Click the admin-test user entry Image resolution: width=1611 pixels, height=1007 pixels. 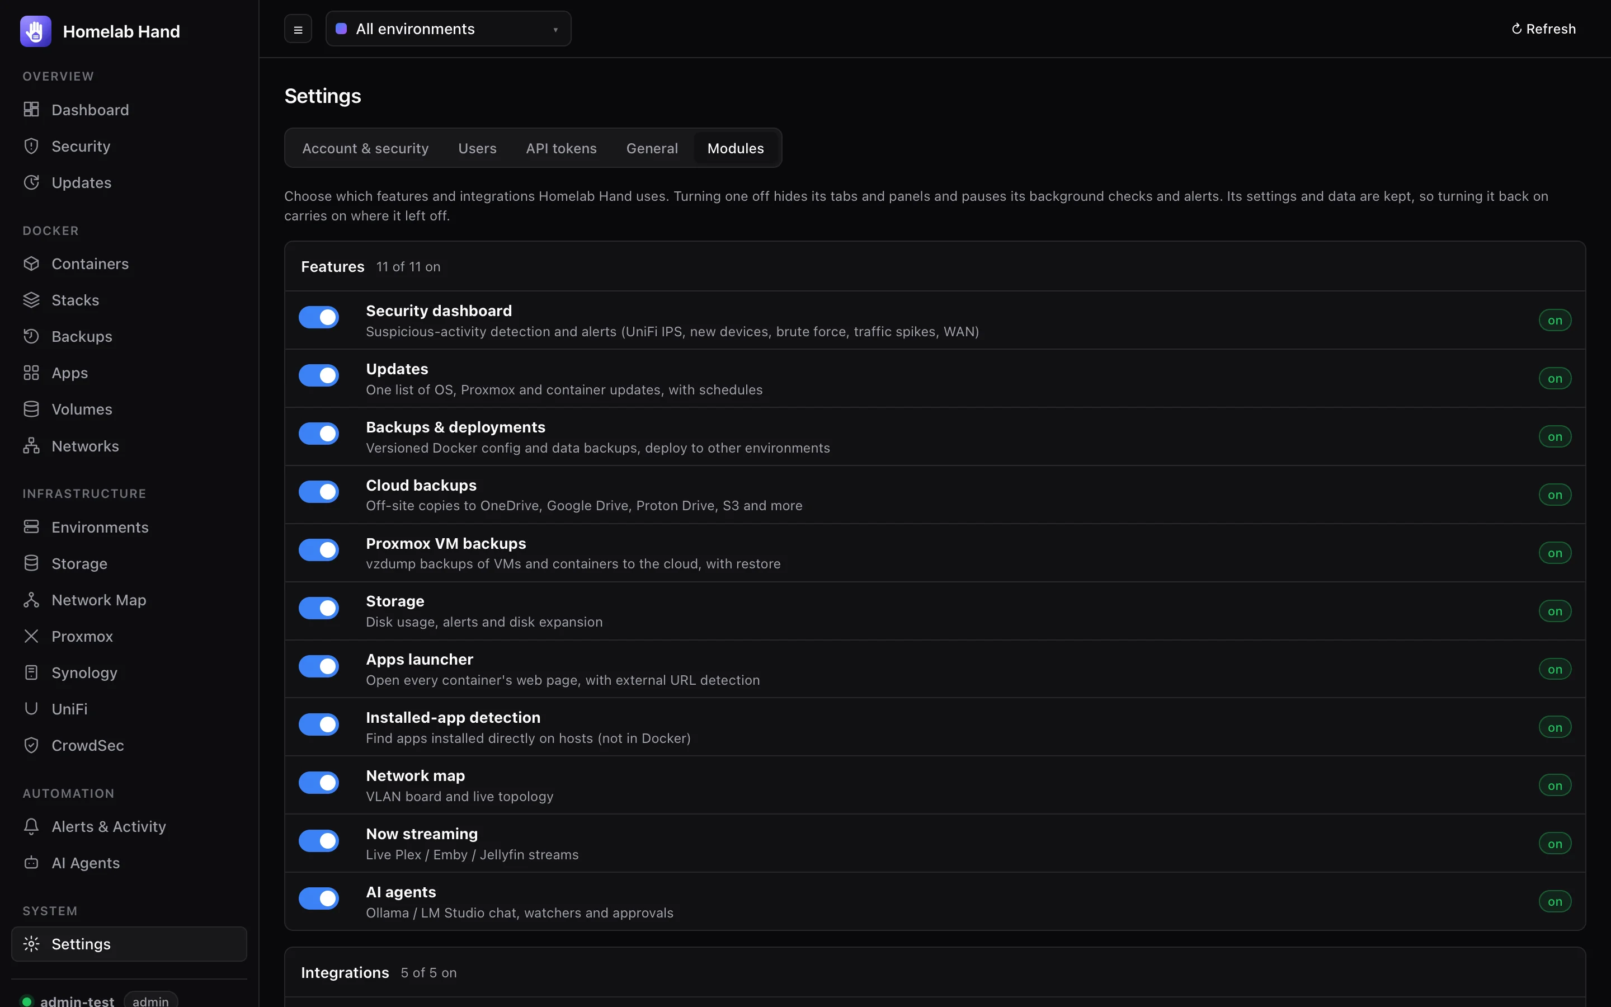coord(77,1000)
